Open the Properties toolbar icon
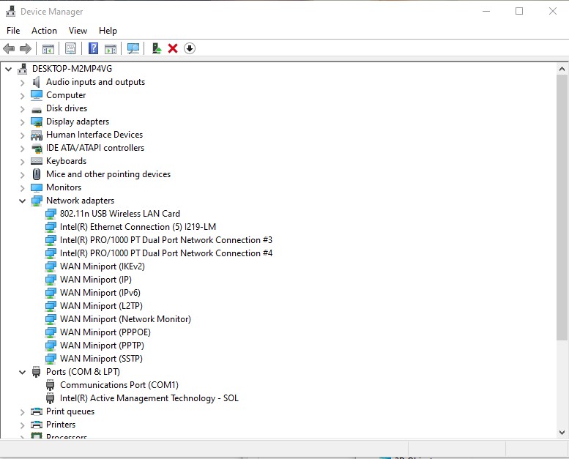Image resolution: width=569 pixels, height=459 pixels. coord(70,48)
